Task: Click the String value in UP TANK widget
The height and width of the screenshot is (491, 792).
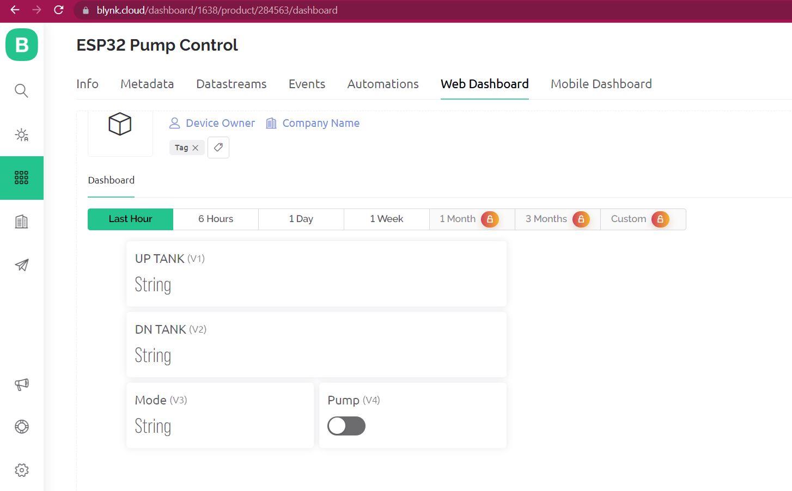Action: (x=153, y=285)
